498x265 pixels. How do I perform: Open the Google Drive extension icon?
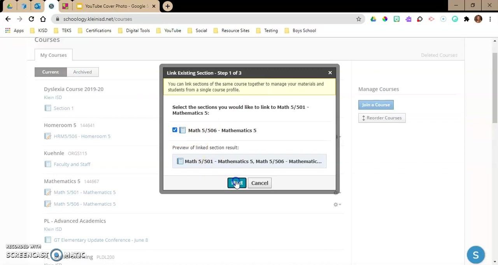pos(373,19)
